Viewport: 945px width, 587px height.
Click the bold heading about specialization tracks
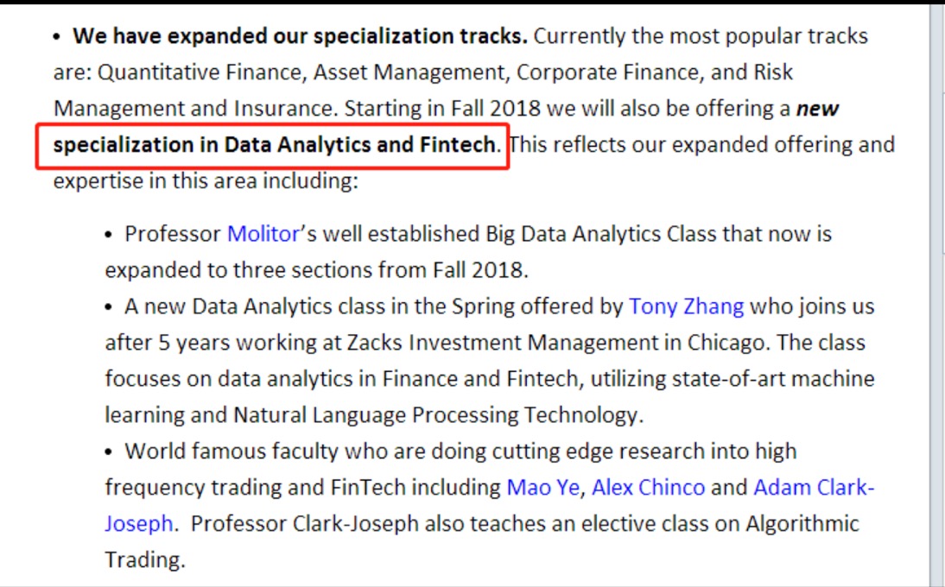[x=300, y=36]
